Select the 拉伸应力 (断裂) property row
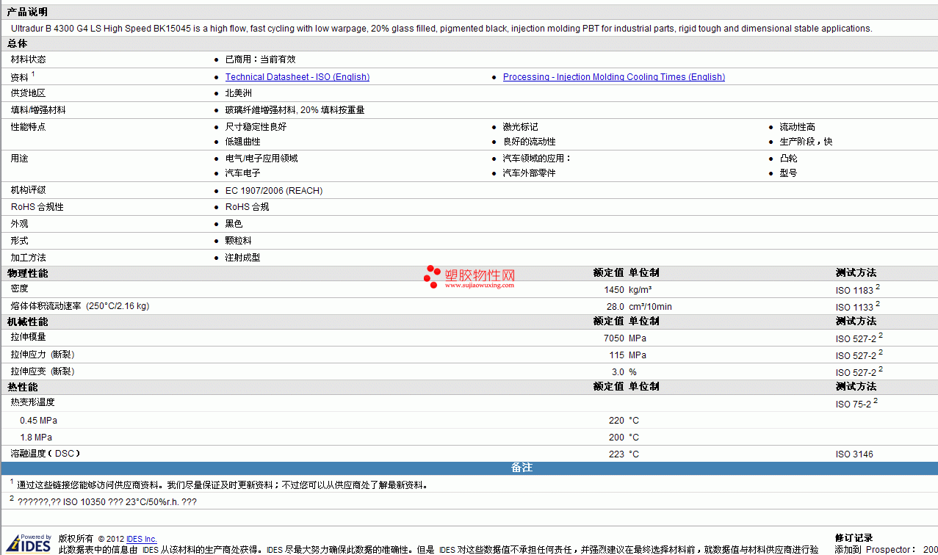Viewport: 938px width, 555px height. (469, 355)
